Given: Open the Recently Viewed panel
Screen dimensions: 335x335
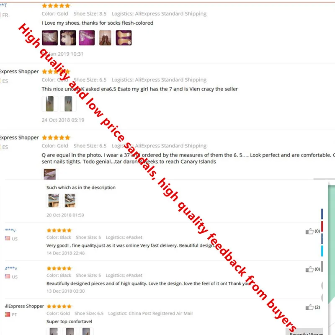Looking at the screenshot, I should pyautogui.click(x=306, y=332).
